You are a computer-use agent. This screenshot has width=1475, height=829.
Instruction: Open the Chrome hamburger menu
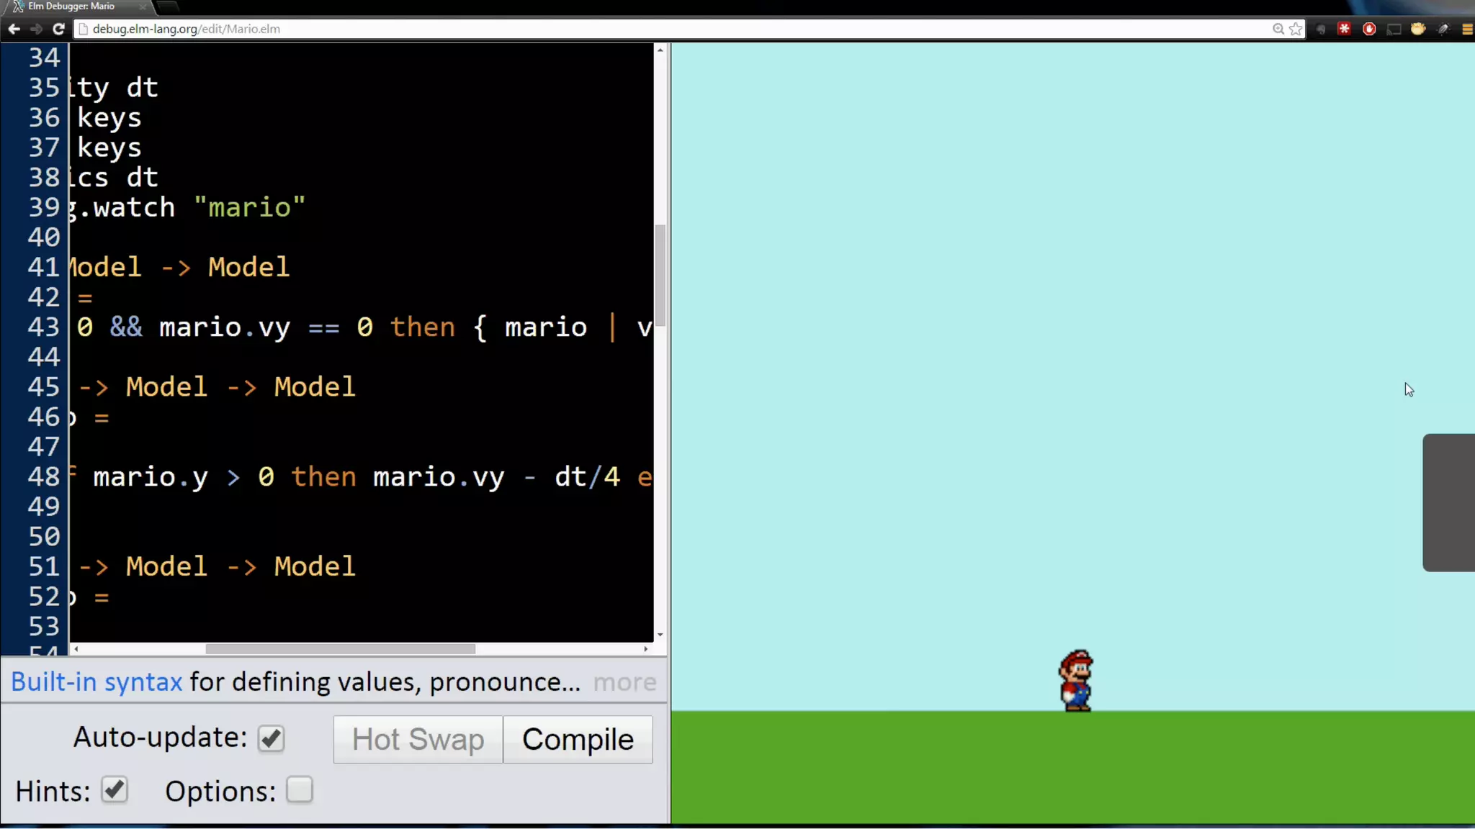tap(1466, 29)
